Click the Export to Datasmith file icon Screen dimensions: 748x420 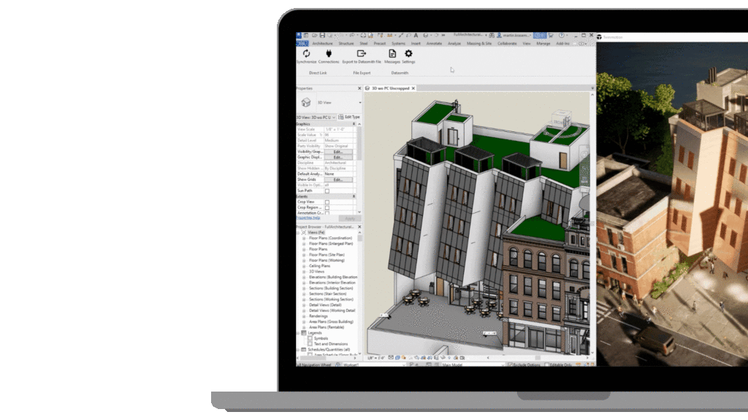(x=361, y=54)
